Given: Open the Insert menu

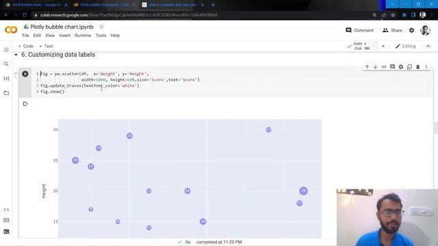Looking at the screenshot, I should (x=65, y=36).
